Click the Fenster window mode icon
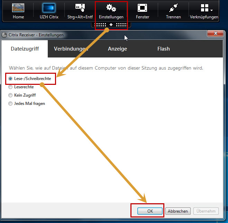The image size is (228, 223). [142, 8]
